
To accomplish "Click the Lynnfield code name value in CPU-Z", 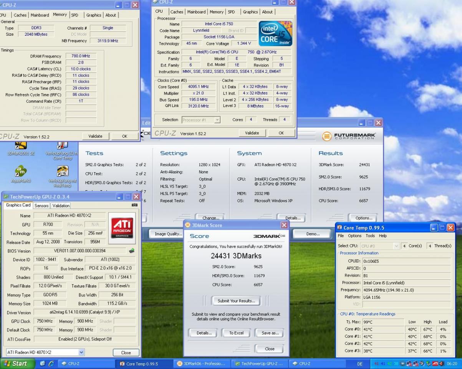I will pos(201,30).
